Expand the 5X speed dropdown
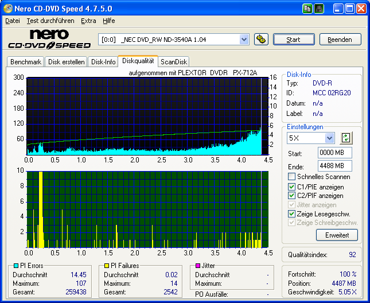Viewport: 370px width, 303px height. pyautogui.click(x=329, y=138)
